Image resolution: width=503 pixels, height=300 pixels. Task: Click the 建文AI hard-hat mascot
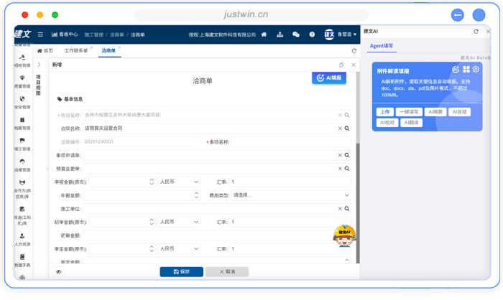344,233
